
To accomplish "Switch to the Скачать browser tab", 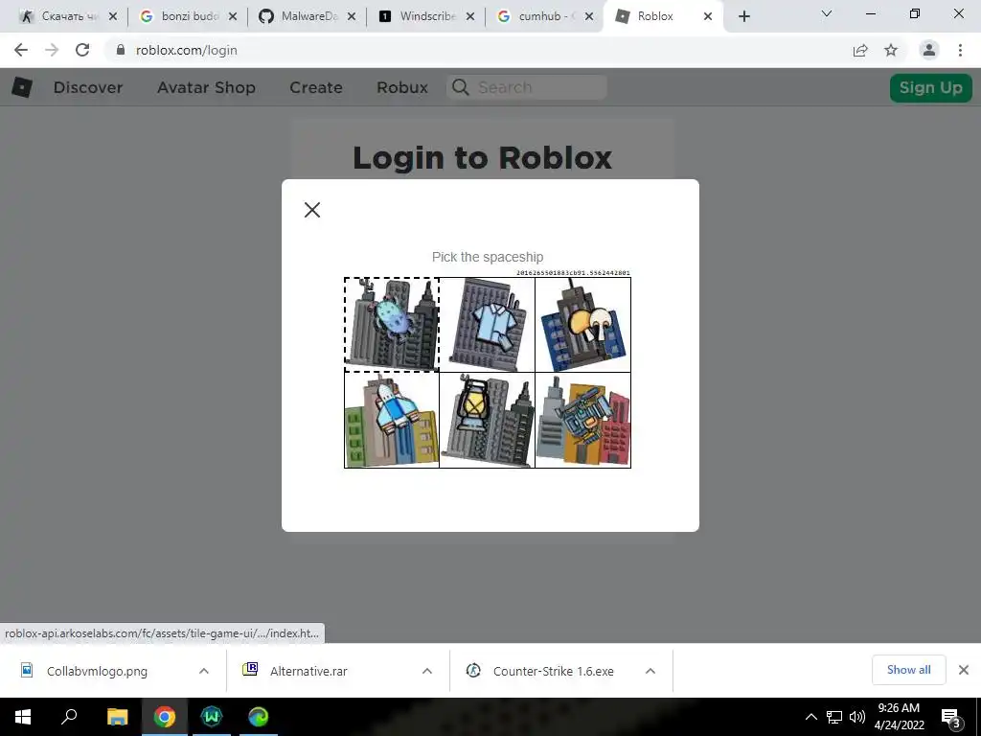I will pos(66,16).
